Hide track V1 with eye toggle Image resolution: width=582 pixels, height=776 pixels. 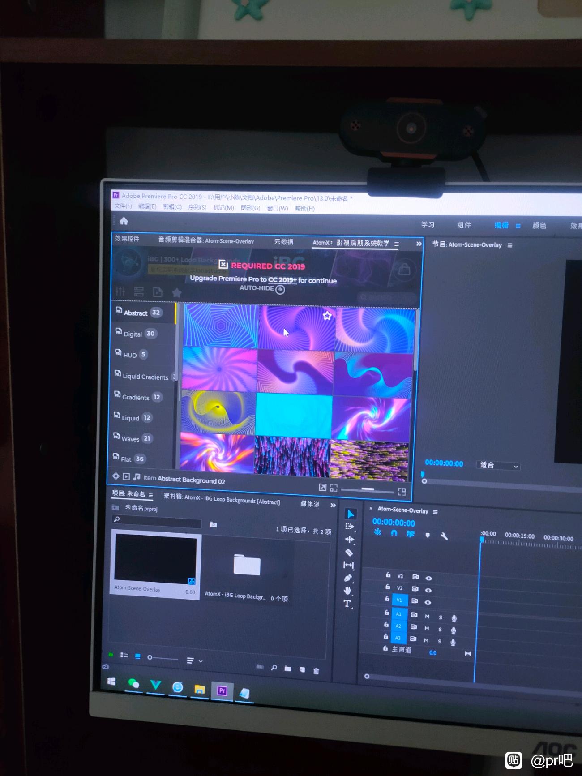tap(428, 602)
